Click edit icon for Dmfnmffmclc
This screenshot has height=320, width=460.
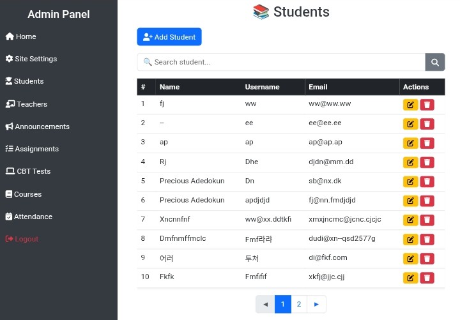(410, 239)
